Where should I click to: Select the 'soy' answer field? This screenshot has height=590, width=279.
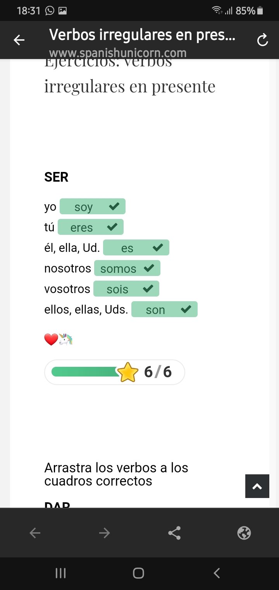(92, 206)
